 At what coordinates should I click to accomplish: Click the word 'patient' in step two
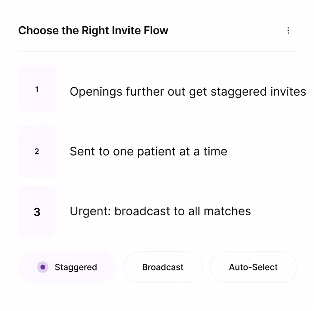(x=156, y=152)
